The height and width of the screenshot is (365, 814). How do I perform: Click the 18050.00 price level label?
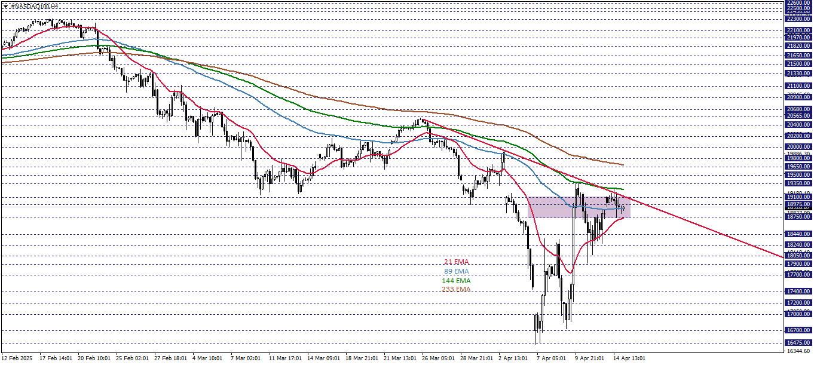point(799,256)
